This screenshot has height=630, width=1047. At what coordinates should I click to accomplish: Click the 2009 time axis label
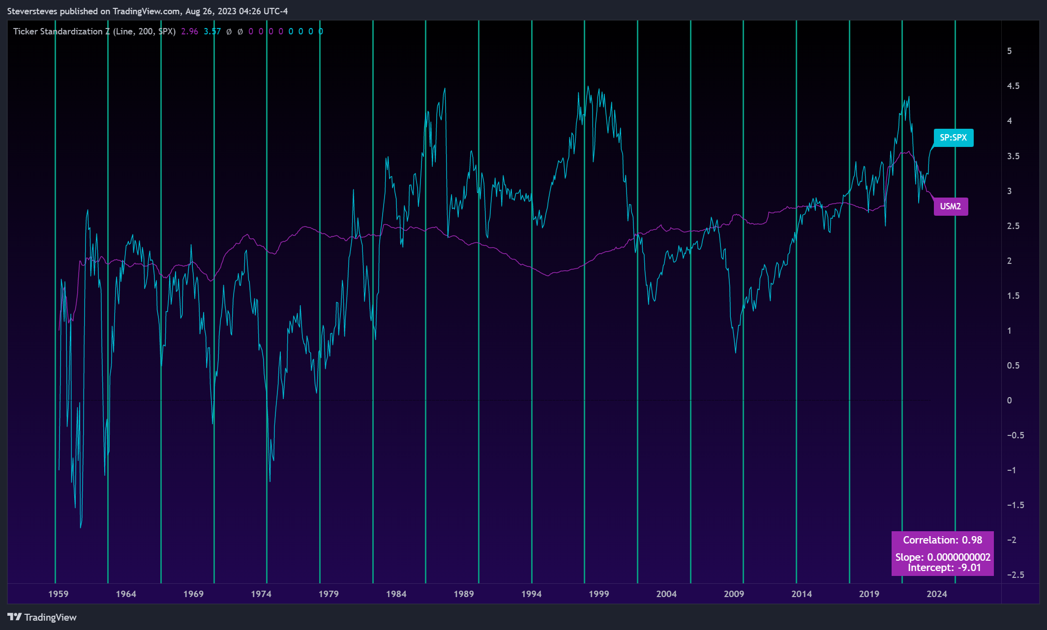pyautogui.click(x=734, y=594)
